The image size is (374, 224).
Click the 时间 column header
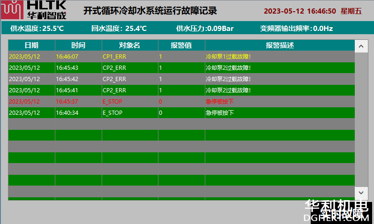pos(78,45)
